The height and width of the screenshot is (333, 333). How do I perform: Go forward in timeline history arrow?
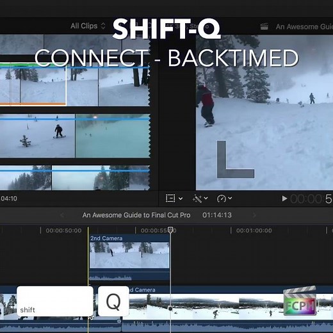pyautogui.click(x=254, y=215)
